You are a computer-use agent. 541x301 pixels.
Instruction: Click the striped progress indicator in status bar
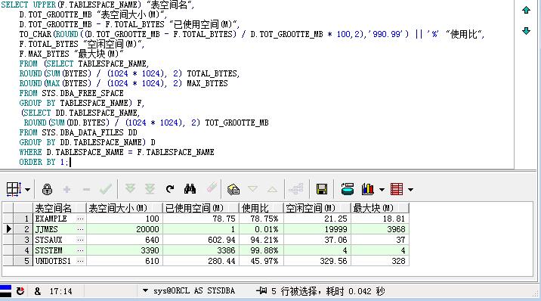pyautogui.click(x=5, y=291)
